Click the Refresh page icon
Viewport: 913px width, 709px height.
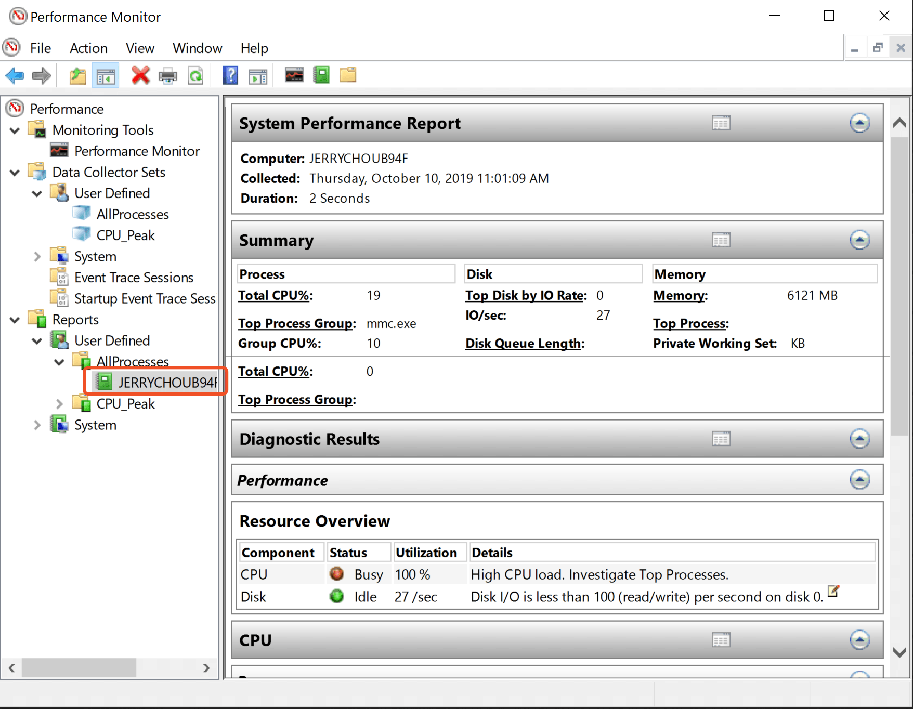pyautogui.click(x=195, y=76)
